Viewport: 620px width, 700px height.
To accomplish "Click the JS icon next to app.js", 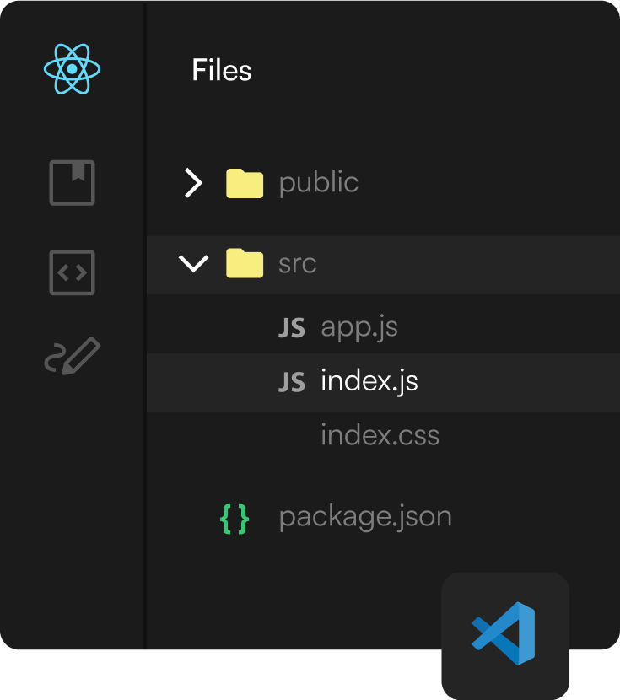I will (x=291, y=328).
